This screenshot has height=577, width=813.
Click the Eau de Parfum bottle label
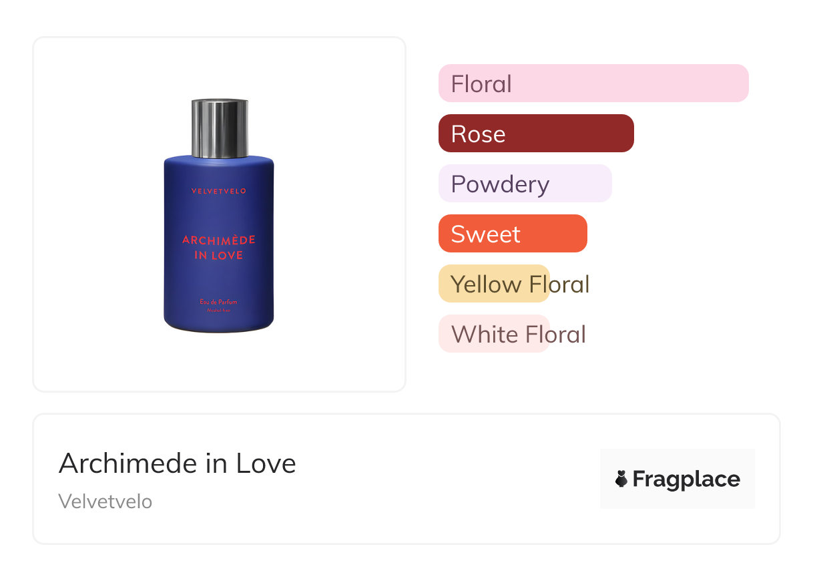pyautogui.click(x=219, y=303)
